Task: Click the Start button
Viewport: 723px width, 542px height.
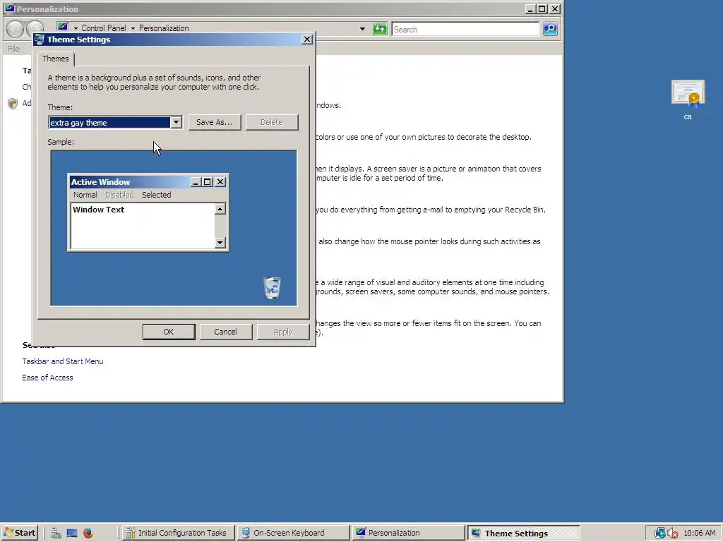Action: 19,533
